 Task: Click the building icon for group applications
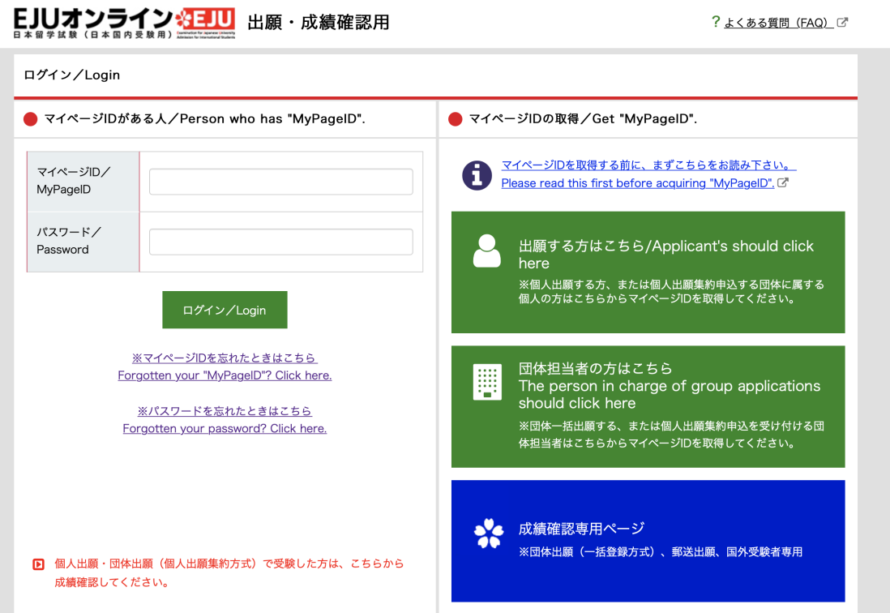(x=486, y=381)
